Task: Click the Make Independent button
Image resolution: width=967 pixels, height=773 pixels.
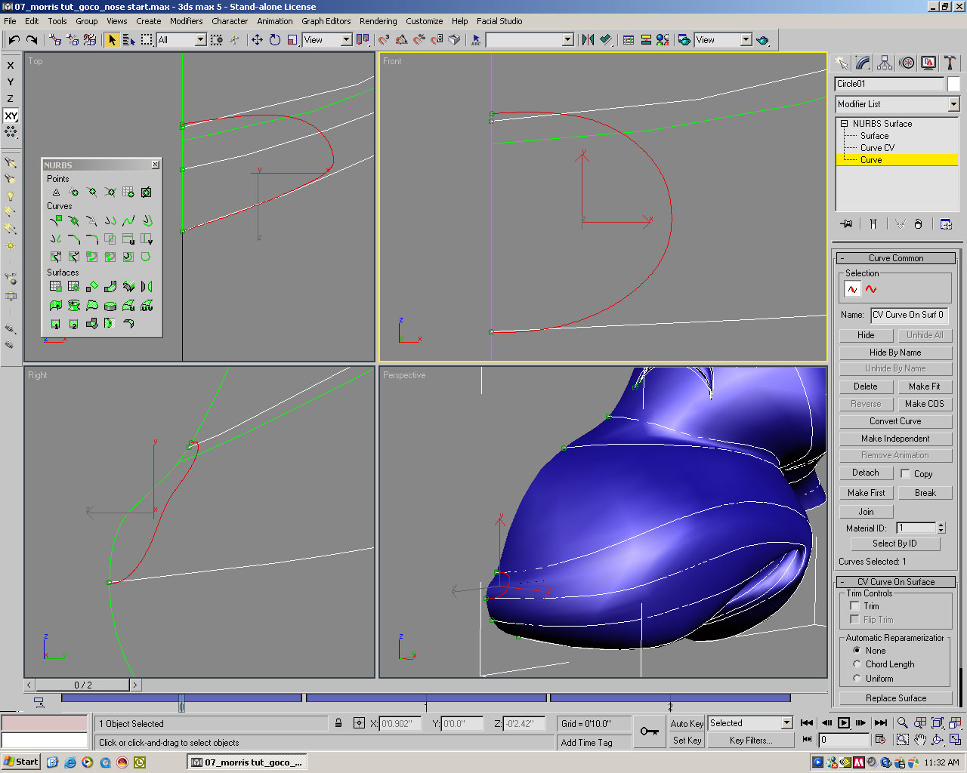Action: [895, 439]
